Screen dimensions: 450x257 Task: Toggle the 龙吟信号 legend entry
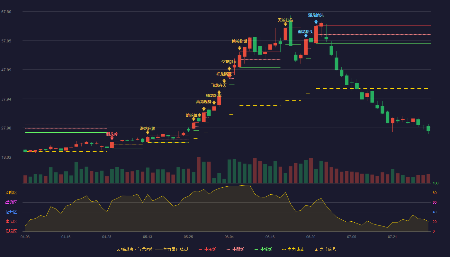click(x=325, y=249)
